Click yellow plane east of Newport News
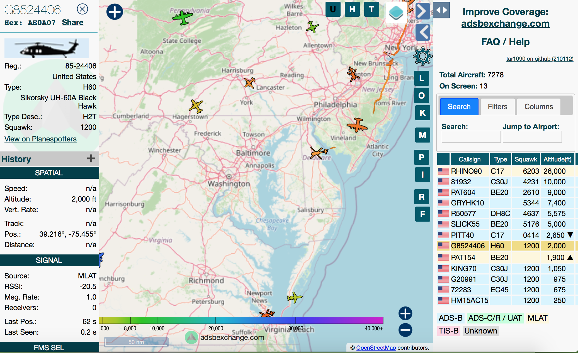578x353 pixels. (294, 298)
